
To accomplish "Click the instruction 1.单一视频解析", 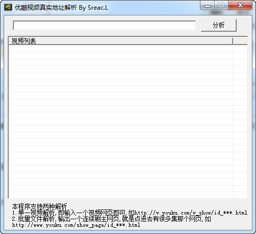I will 34,213.
